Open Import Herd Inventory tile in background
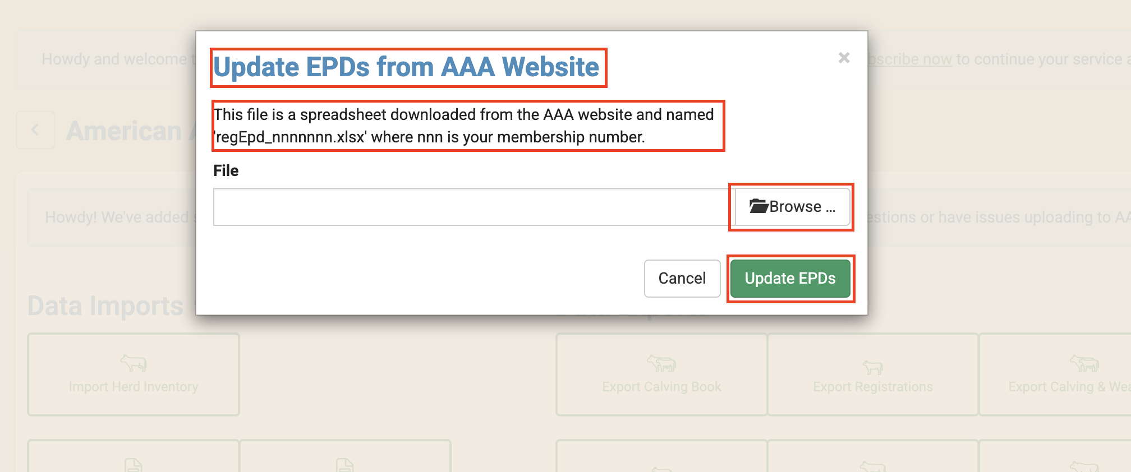 (x=134, y=374)
